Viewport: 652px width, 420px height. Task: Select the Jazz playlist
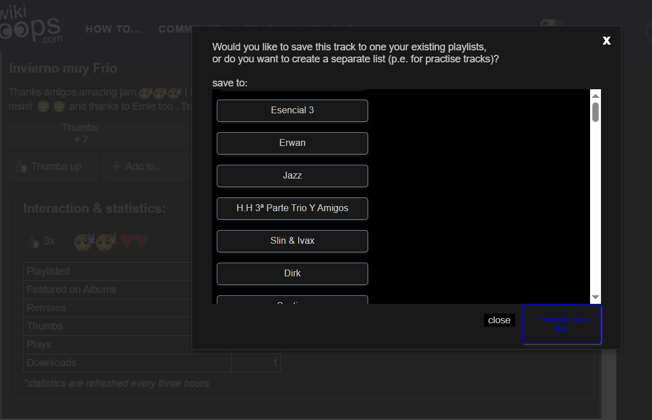(x=292, y=176)
